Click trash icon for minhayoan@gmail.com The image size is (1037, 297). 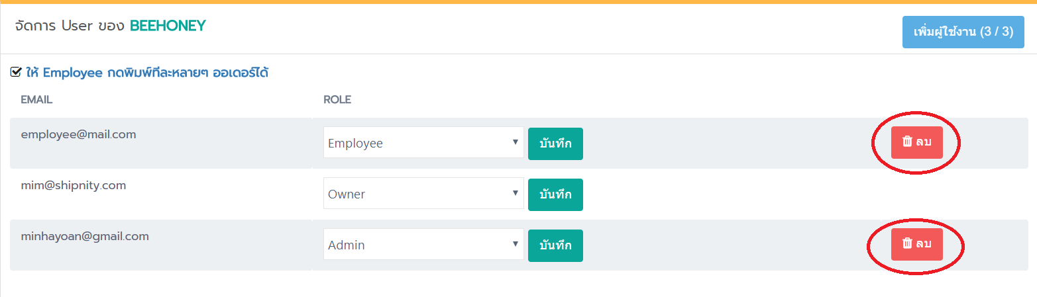pyautogui.click(x=908, y=244)
